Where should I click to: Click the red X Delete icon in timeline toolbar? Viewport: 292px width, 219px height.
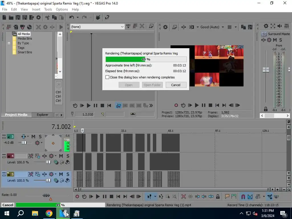point(184,196)
